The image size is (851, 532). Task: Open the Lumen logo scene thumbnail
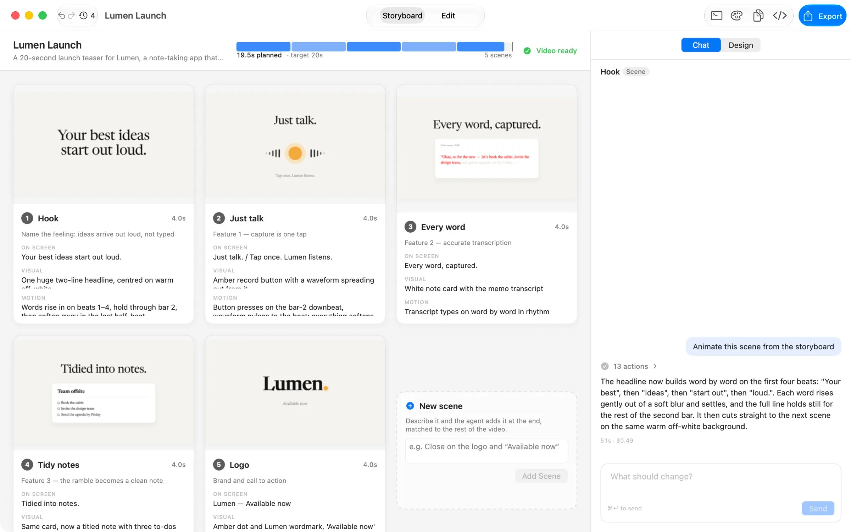(x=295, y=393)
